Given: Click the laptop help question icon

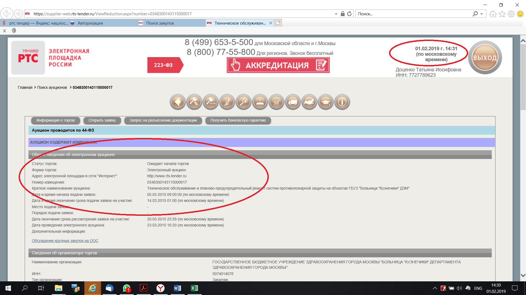Looking at the screenshot, I should tap(260, 102).
